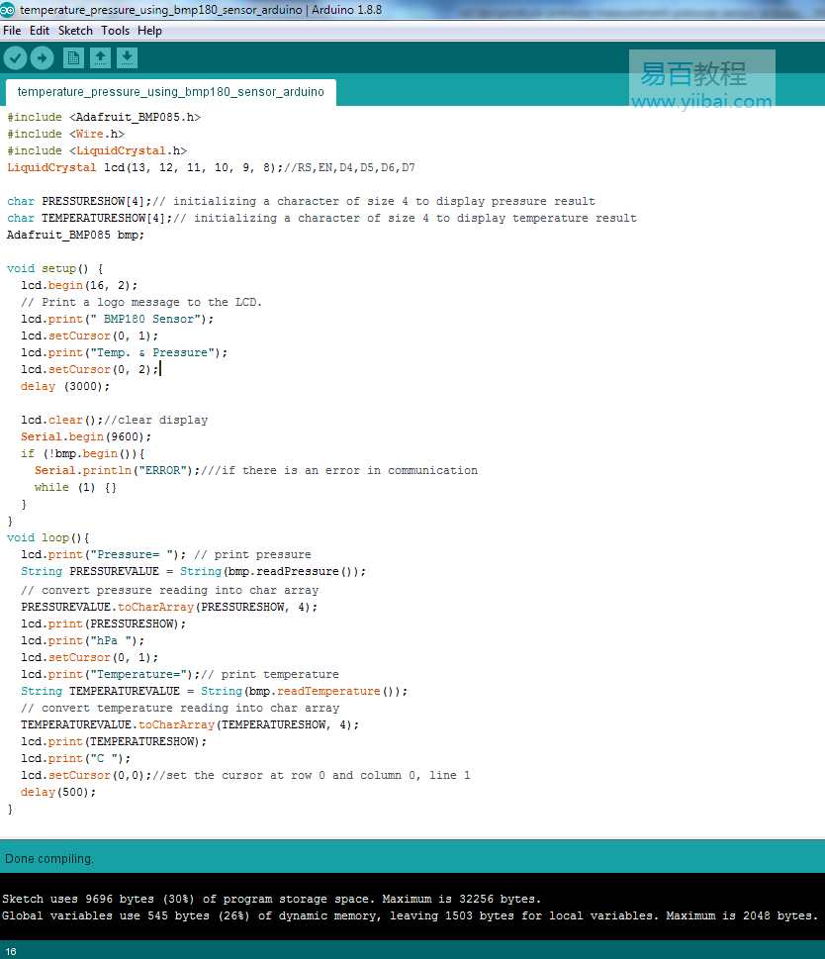Click the www.yiibai.com watermark link
The height and width of the screenshot is (959, 825).
click(701, 101)
